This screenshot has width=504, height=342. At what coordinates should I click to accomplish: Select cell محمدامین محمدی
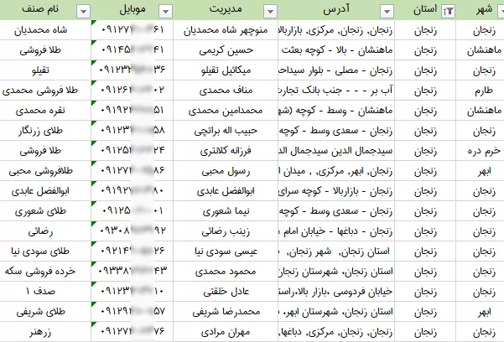226,111
